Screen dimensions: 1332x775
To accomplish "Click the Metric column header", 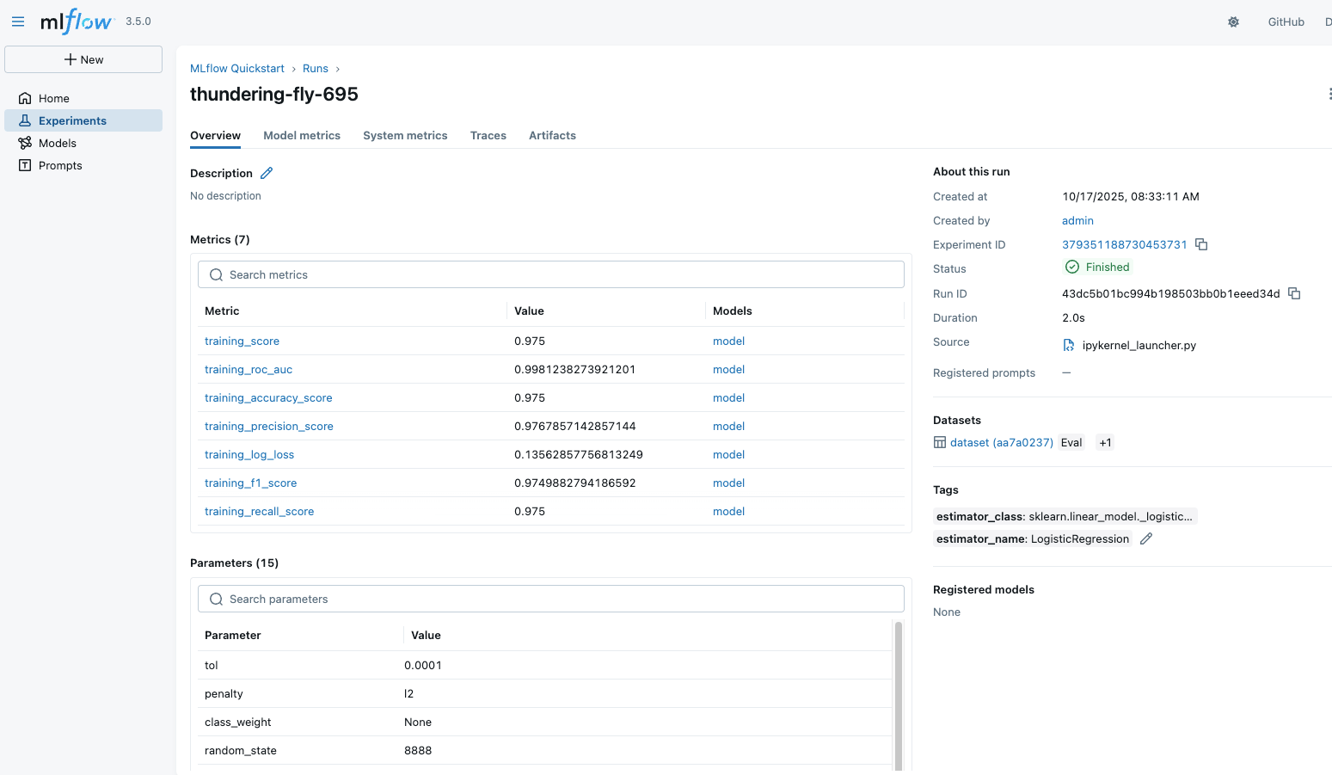I will pos(222,311).
